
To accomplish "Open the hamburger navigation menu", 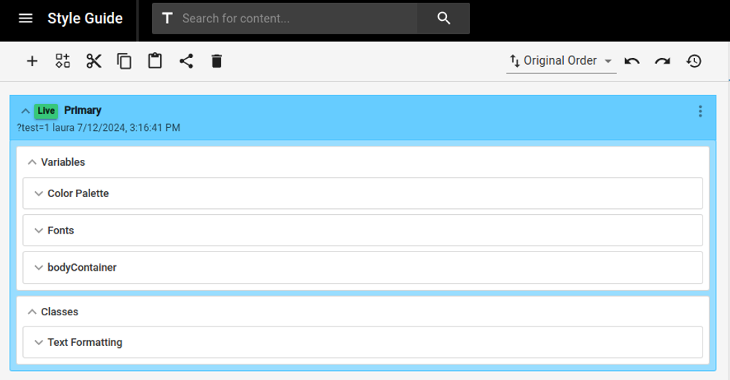I will coord(25,19).
